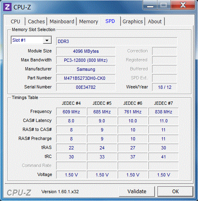This screenshot has height=201, width=198.
Task: Click the CAS# Latency 8.0 cell
Action: pos(71,121)
